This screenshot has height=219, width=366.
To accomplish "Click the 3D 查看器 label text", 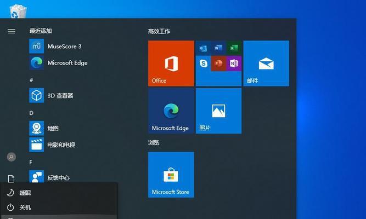I will tap(60, 95).
